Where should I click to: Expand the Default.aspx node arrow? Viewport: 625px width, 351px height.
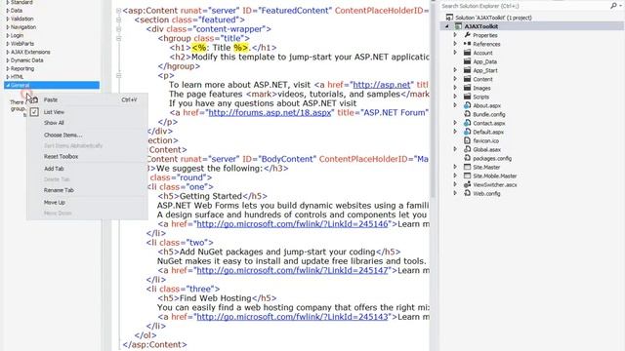[x=455, y=132]
